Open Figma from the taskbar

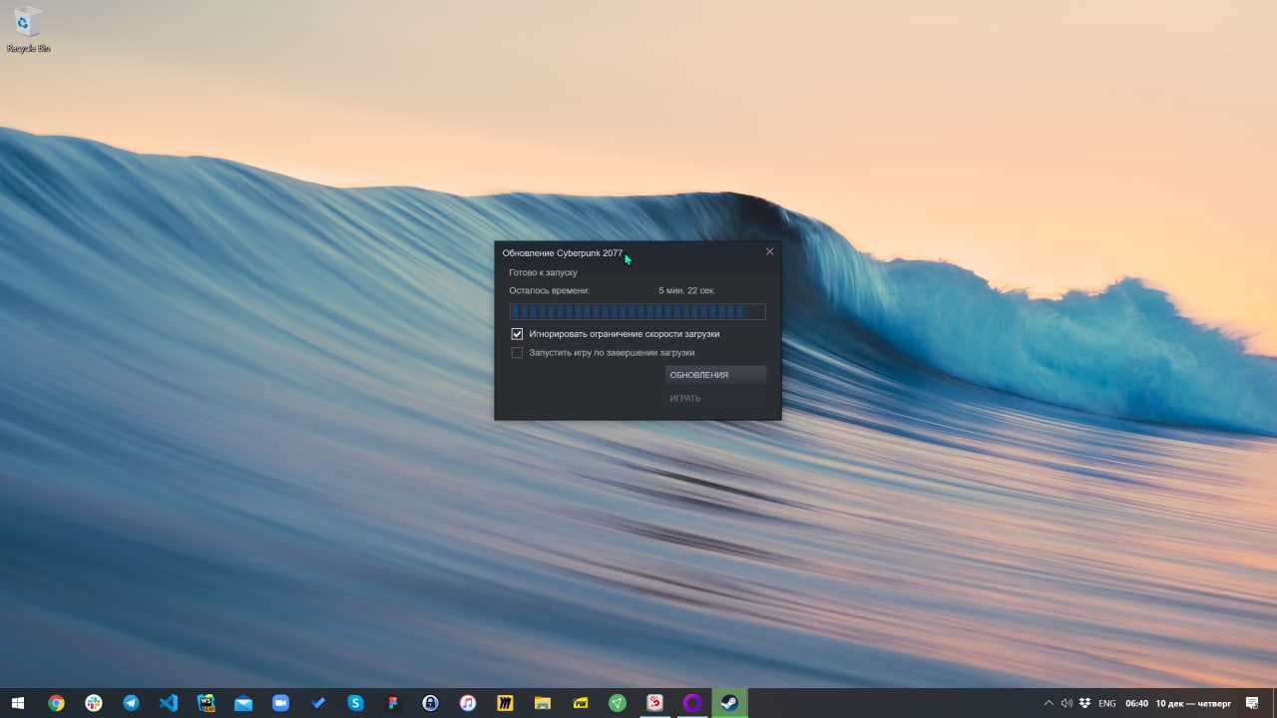click(x=393, y=703)
